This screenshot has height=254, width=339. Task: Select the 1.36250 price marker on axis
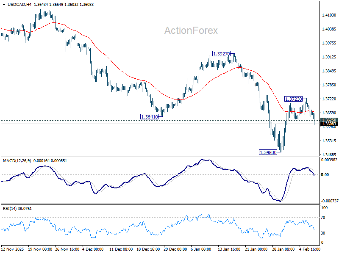(x=329, y=120)
